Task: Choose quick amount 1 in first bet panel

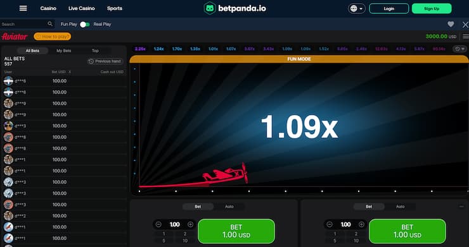Action: [x=164, y=234]
